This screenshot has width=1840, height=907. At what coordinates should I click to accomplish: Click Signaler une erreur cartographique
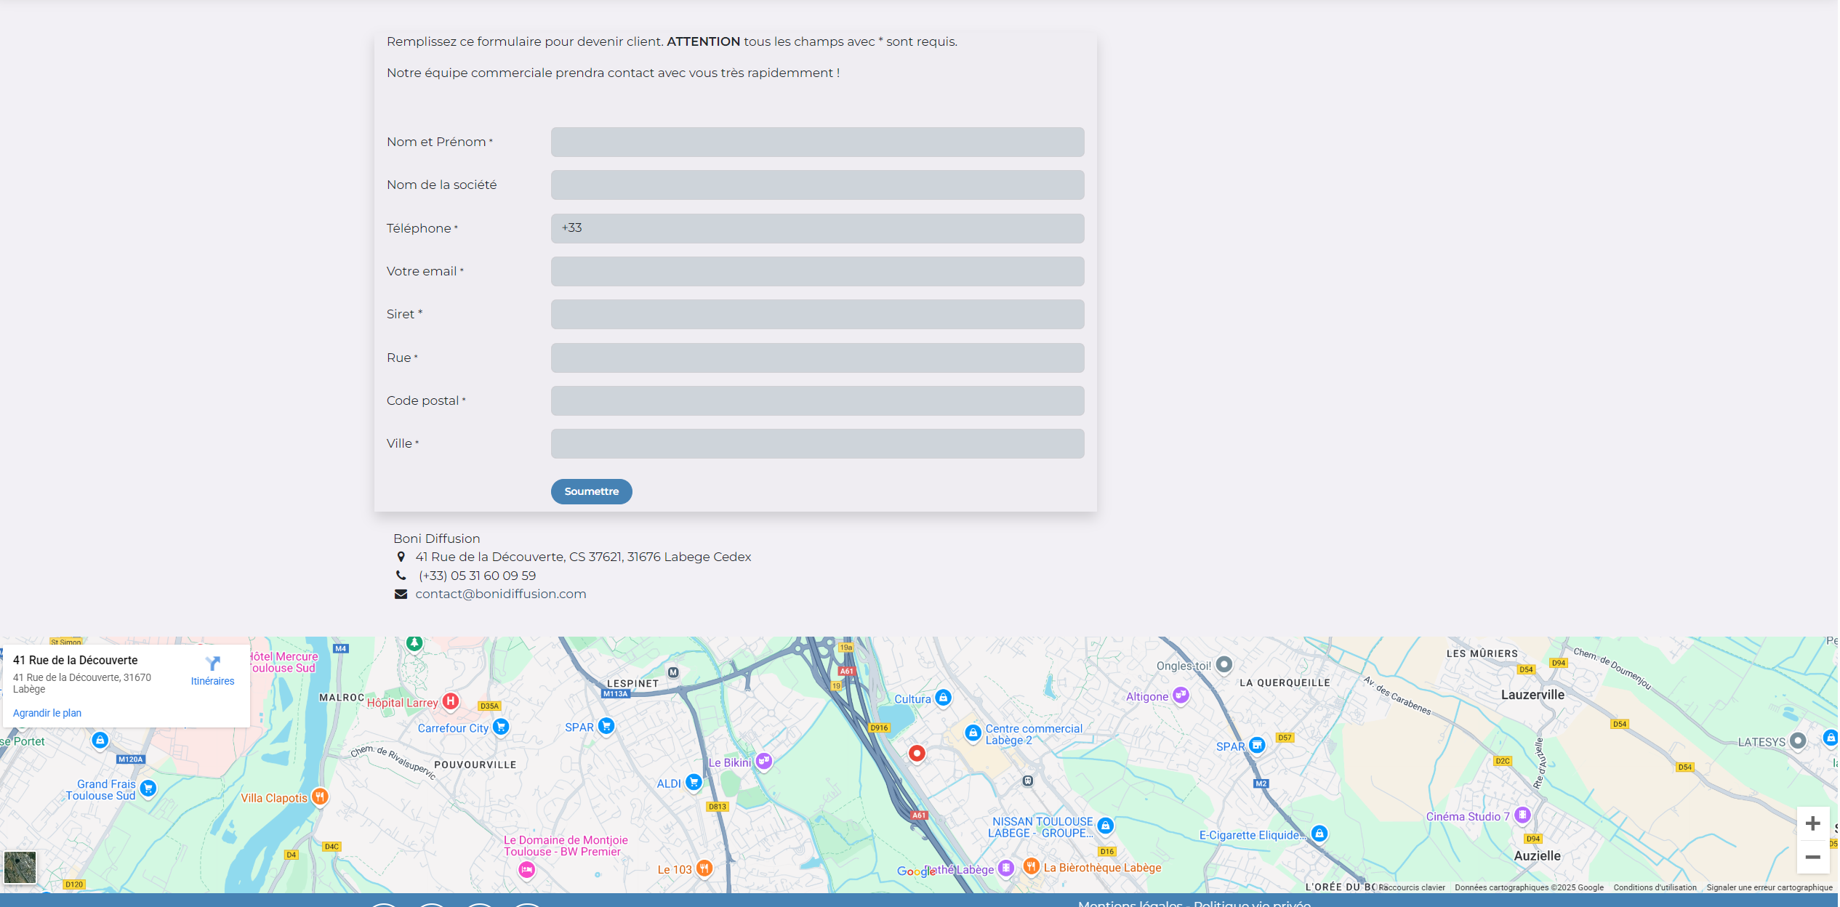[1769, 887]
